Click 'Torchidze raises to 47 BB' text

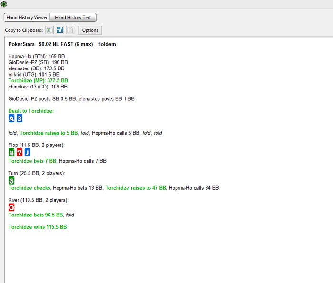pos(136,188)
